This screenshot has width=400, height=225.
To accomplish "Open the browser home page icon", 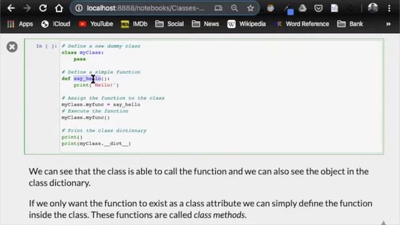I will click(x=59, y=8).
